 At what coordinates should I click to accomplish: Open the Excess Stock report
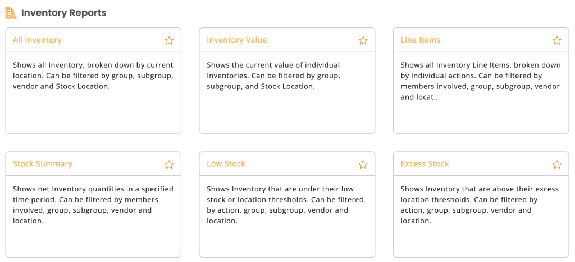coord(425,163)
